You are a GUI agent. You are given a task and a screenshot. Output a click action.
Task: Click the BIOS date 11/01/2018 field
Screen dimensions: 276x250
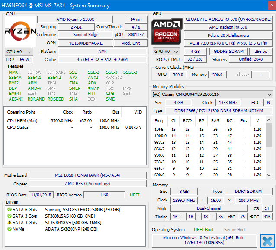click(x=41, y=195)
